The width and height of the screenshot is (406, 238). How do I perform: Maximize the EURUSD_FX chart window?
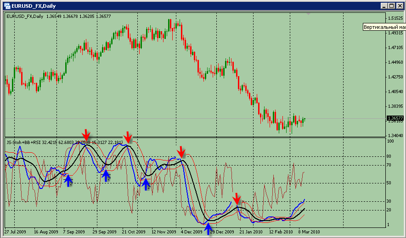[x=391, y=6]
